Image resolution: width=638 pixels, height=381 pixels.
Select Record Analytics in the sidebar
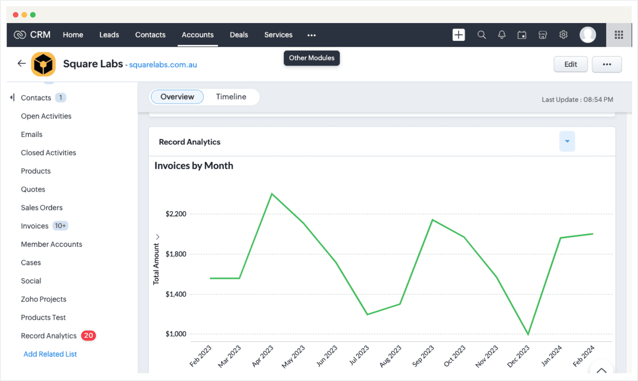49,336
